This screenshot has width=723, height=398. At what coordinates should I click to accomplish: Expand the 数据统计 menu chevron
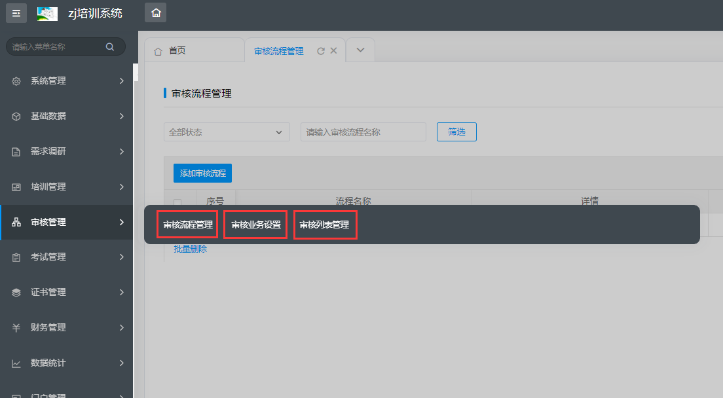pos(122,363)
